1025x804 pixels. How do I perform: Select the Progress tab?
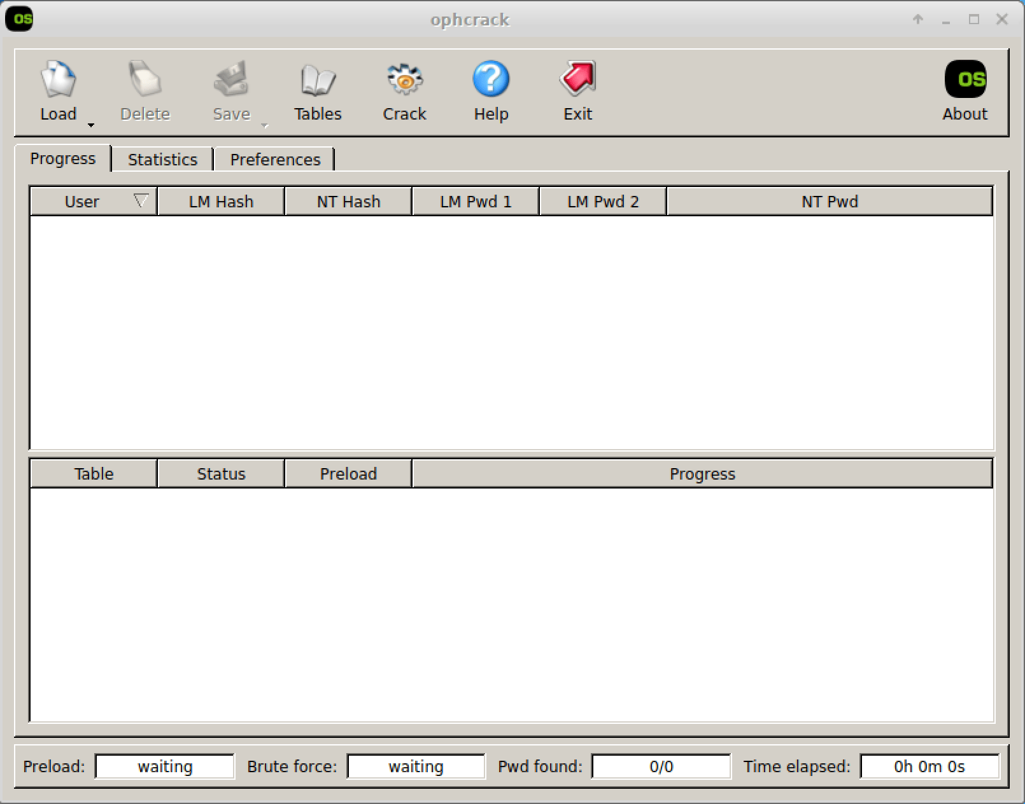62,159
